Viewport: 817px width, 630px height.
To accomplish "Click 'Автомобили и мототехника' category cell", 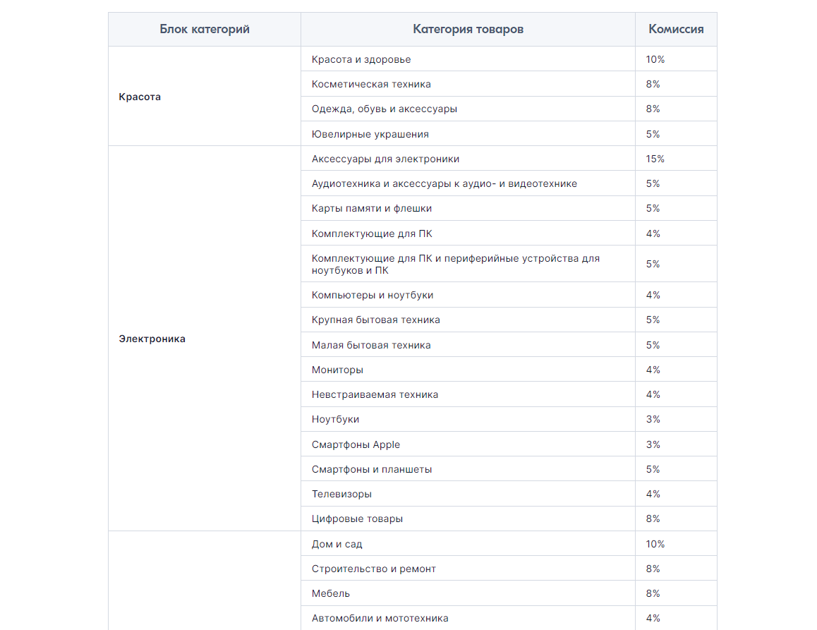I will pos(468,618).
